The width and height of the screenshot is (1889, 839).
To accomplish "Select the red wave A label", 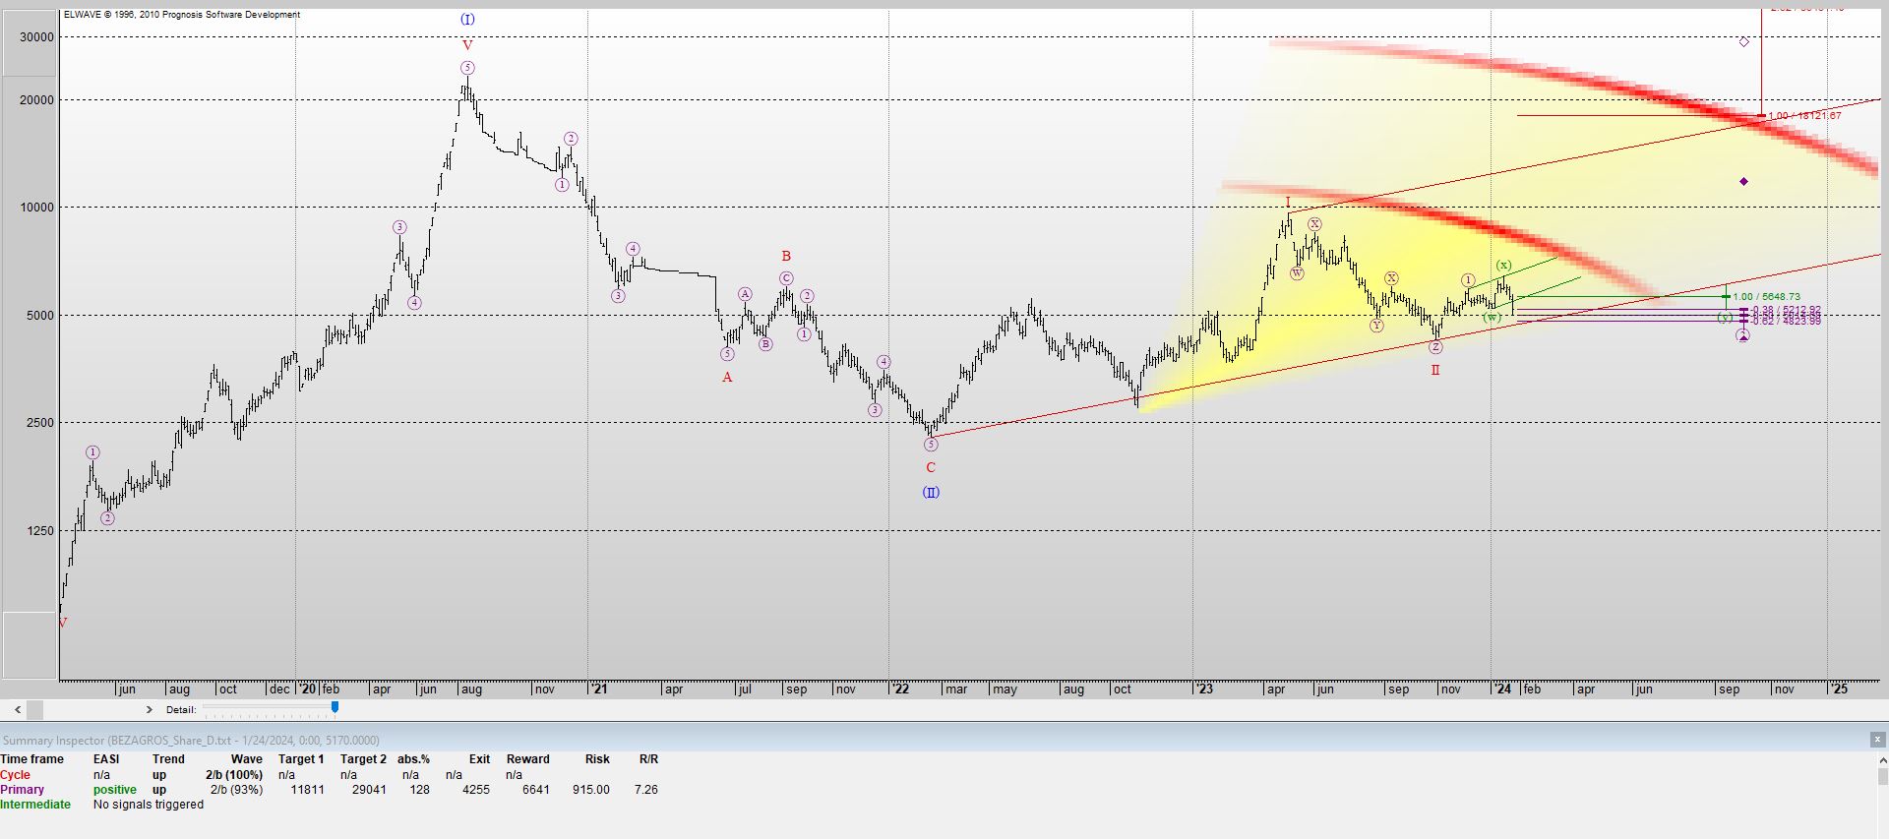I will click(727, 378).
